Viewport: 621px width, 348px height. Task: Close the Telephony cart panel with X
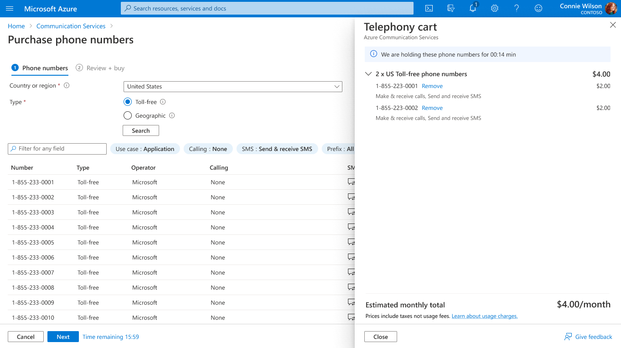click(613, 25)
